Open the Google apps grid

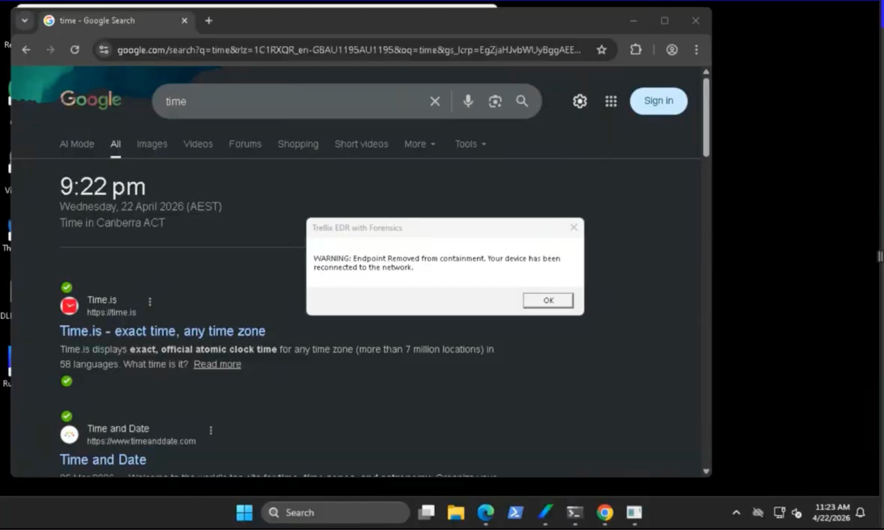(611, 101)
